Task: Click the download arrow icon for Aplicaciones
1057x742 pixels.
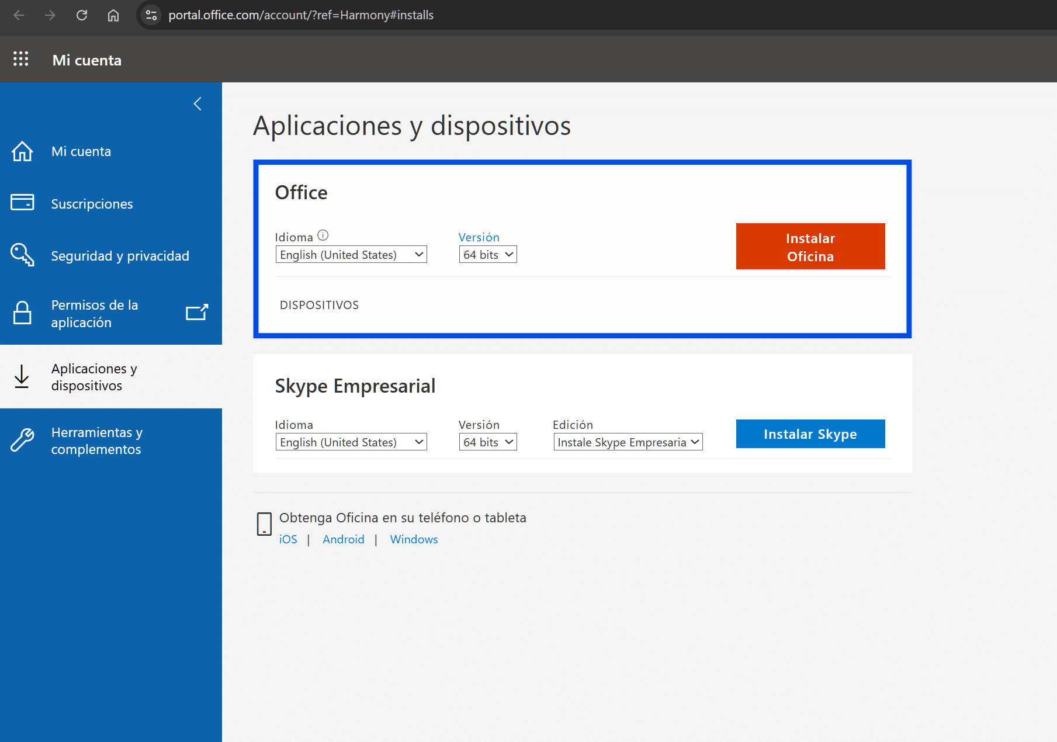Action: [x=22, y=377]
